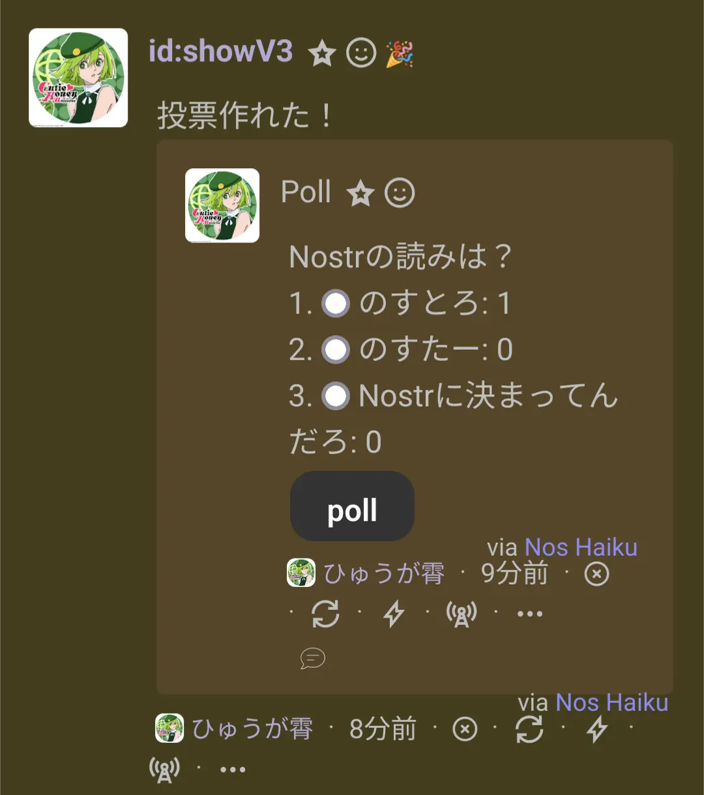Open more options on the outer note
The width and height of the screenshot is (704, 795).
(233, 769)
